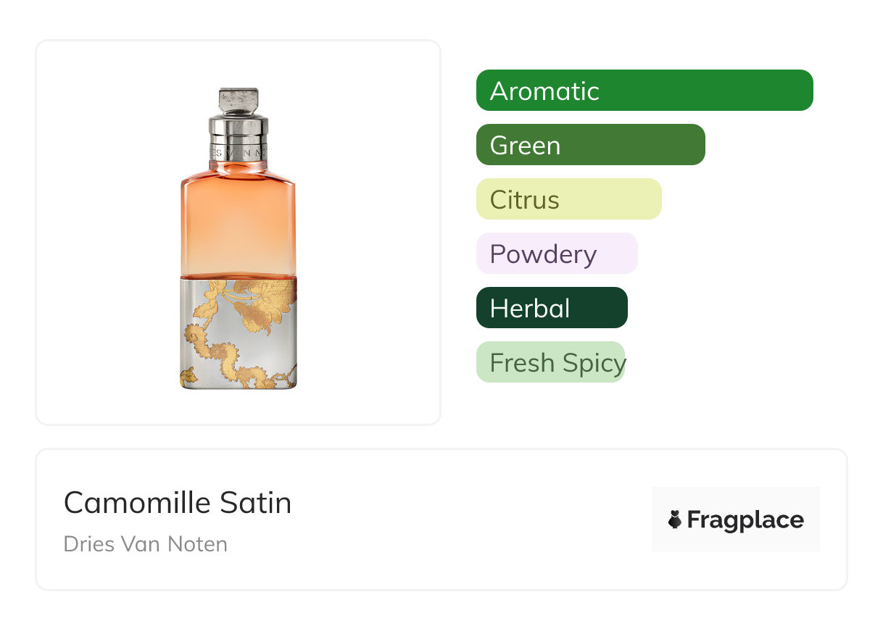Image resolution: width=883 pixels, height=626 pixels.
Task: Choose the Citrus accord bar
Action: (568, 199)
